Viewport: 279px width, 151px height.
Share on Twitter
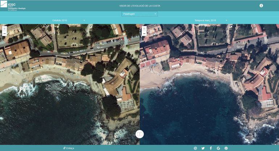point(203,148)
